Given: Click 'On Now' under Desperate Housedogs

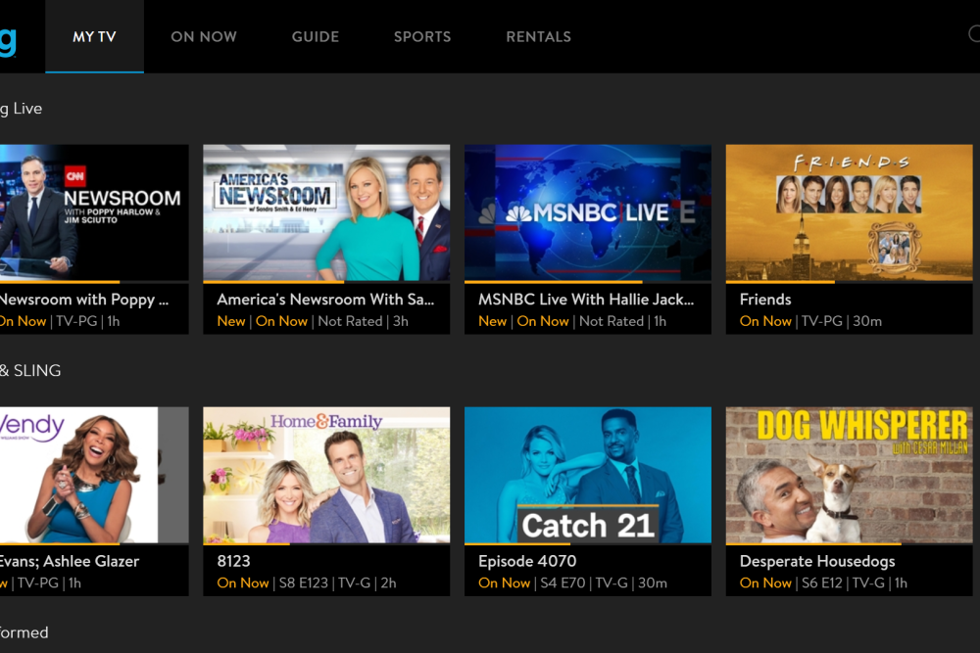Looking at the screenshot, I should [765, 583].
